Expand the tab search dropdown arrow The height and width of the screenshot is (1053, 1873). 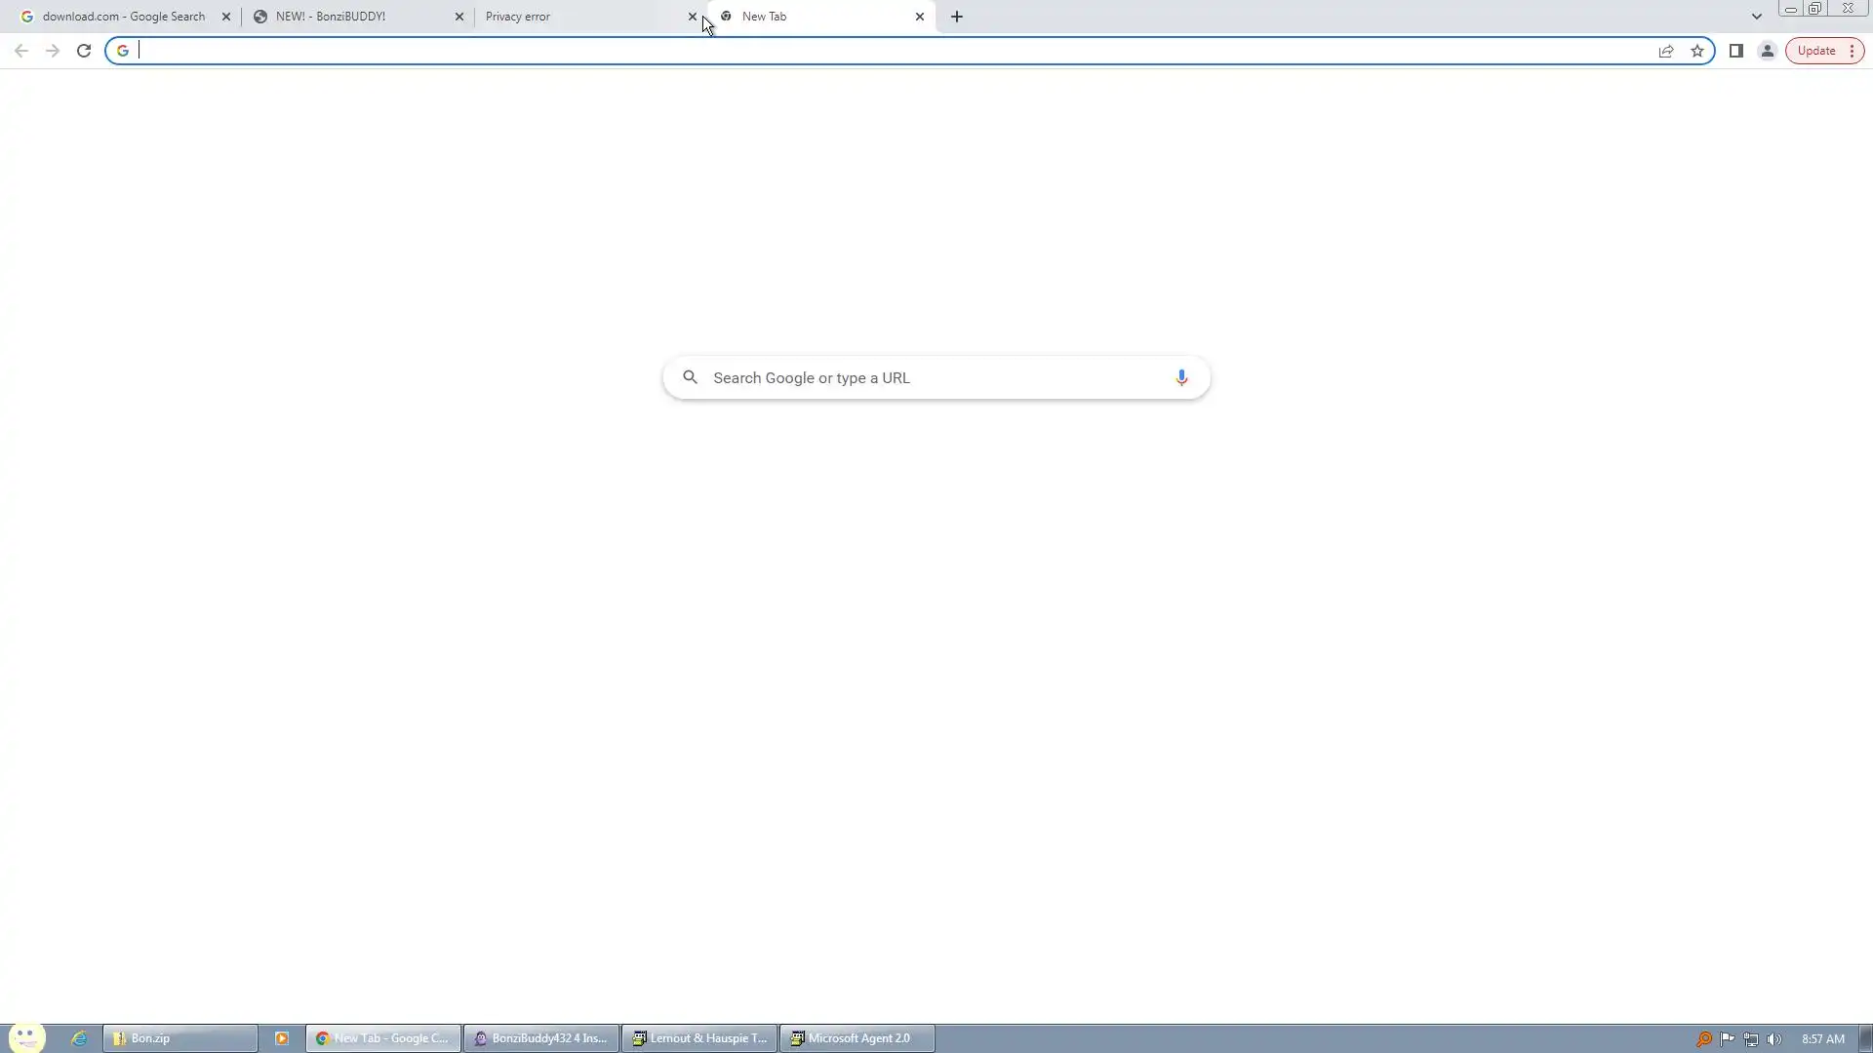tap(1757, 17)
